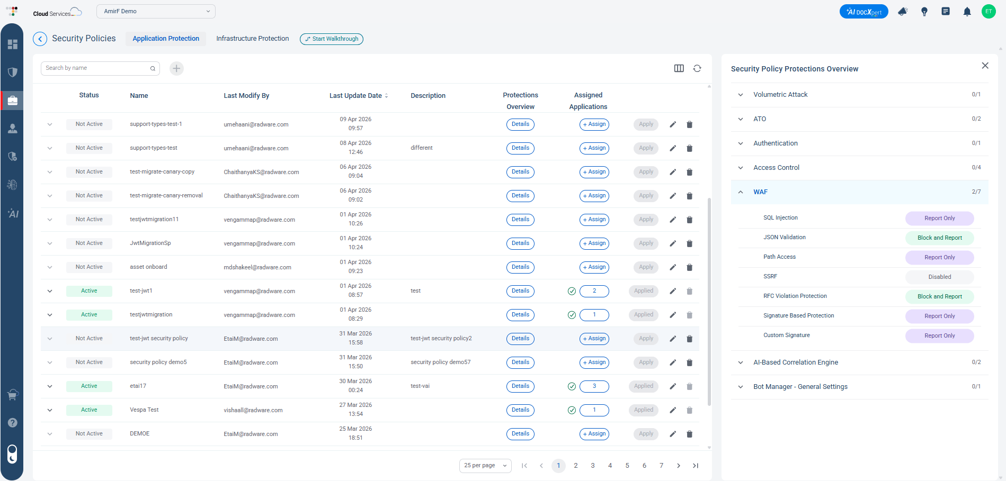Click the SQL Injection Report Only badge
Screen dimensions: 1006x481
point(940,218)
